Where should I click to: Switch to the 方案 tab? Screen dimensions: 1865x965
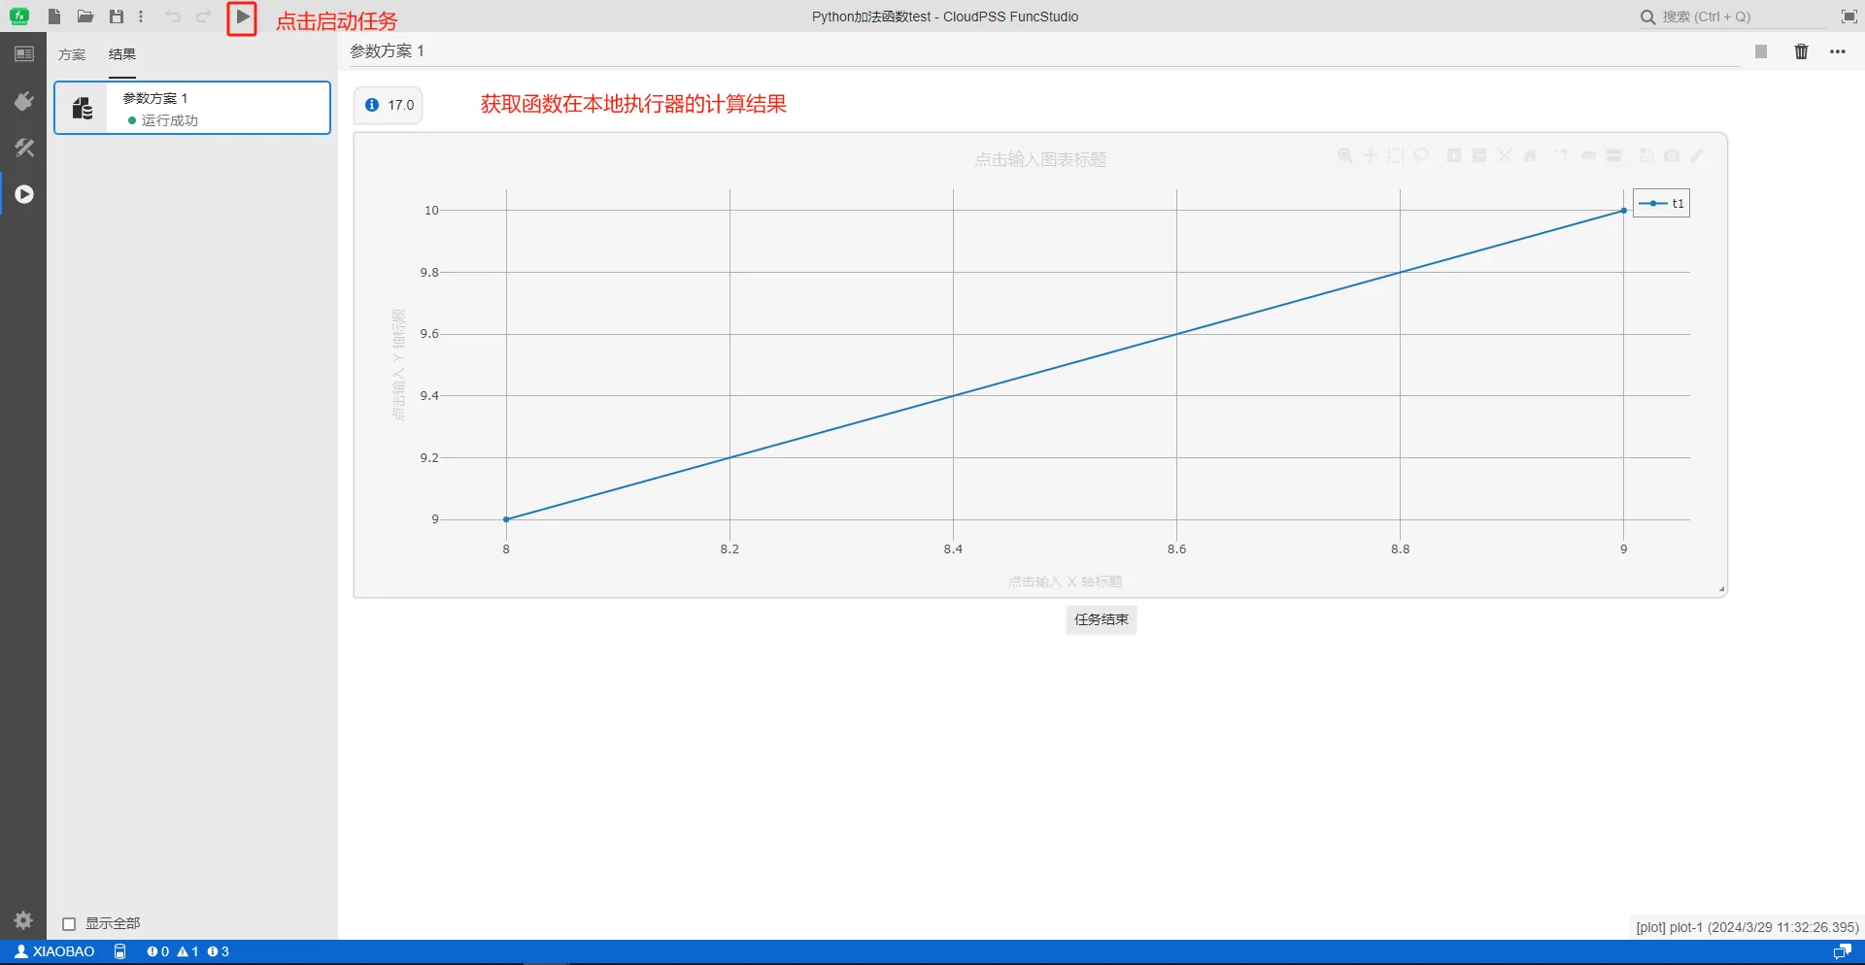click(x=72, y=54)
